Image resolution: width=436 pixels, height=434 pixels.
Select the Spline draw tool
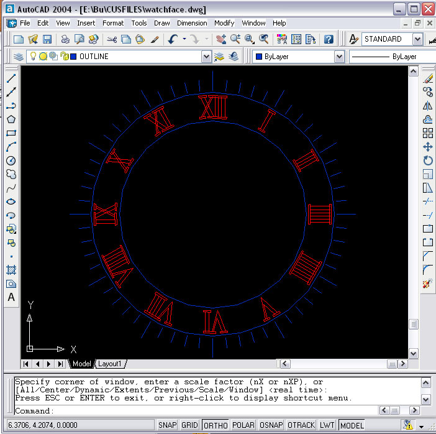coord(11,188)
